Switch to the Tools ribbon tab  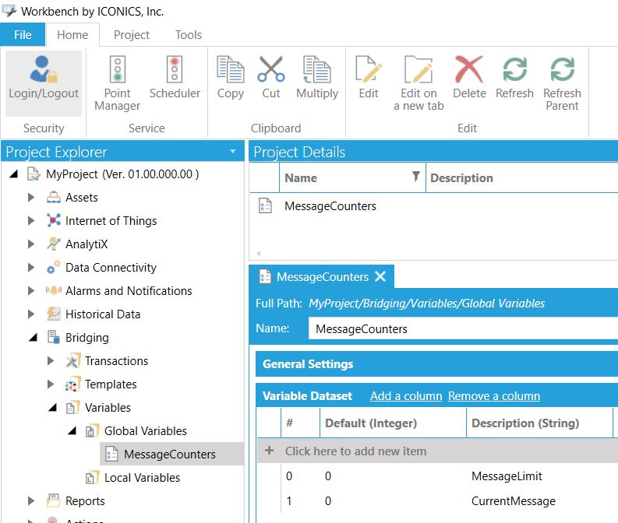click(x=189, y=34)
